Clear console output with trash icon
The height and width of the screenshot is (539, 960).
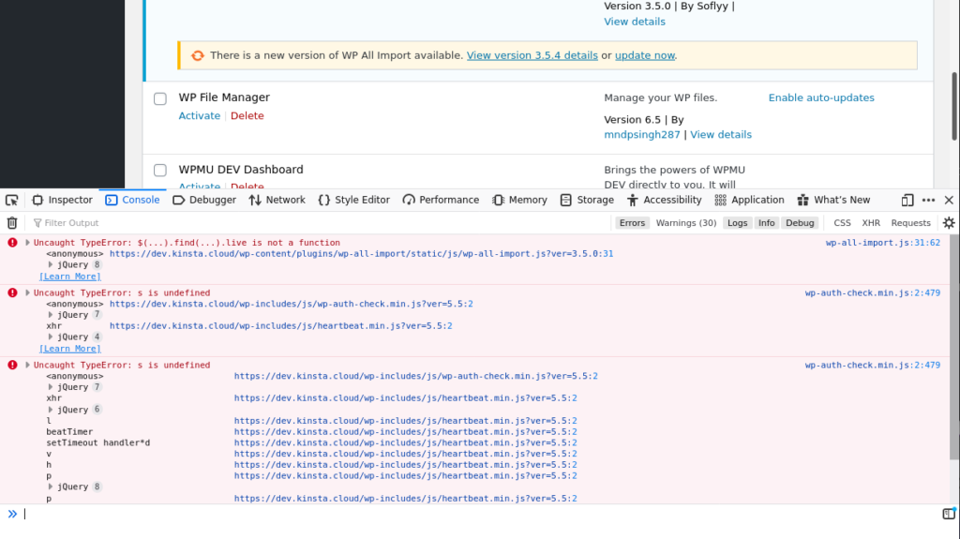tap(12, 223)
